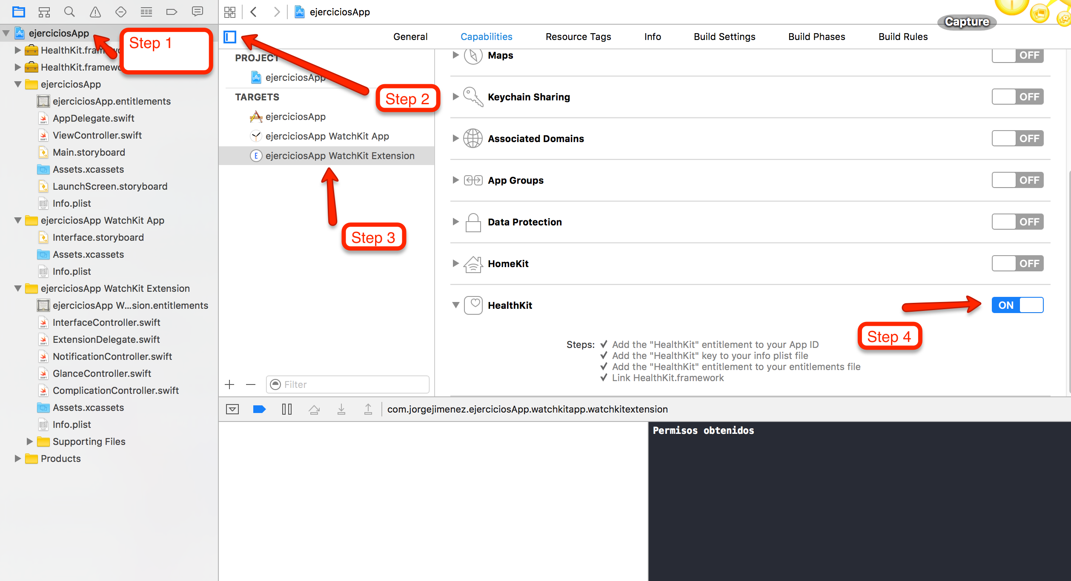
Task: Open the related items grid icon
Action: pos(230,12)
